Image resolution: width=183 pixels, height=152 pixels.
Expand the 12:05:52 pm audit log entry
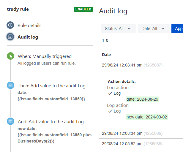coord(141,144)
